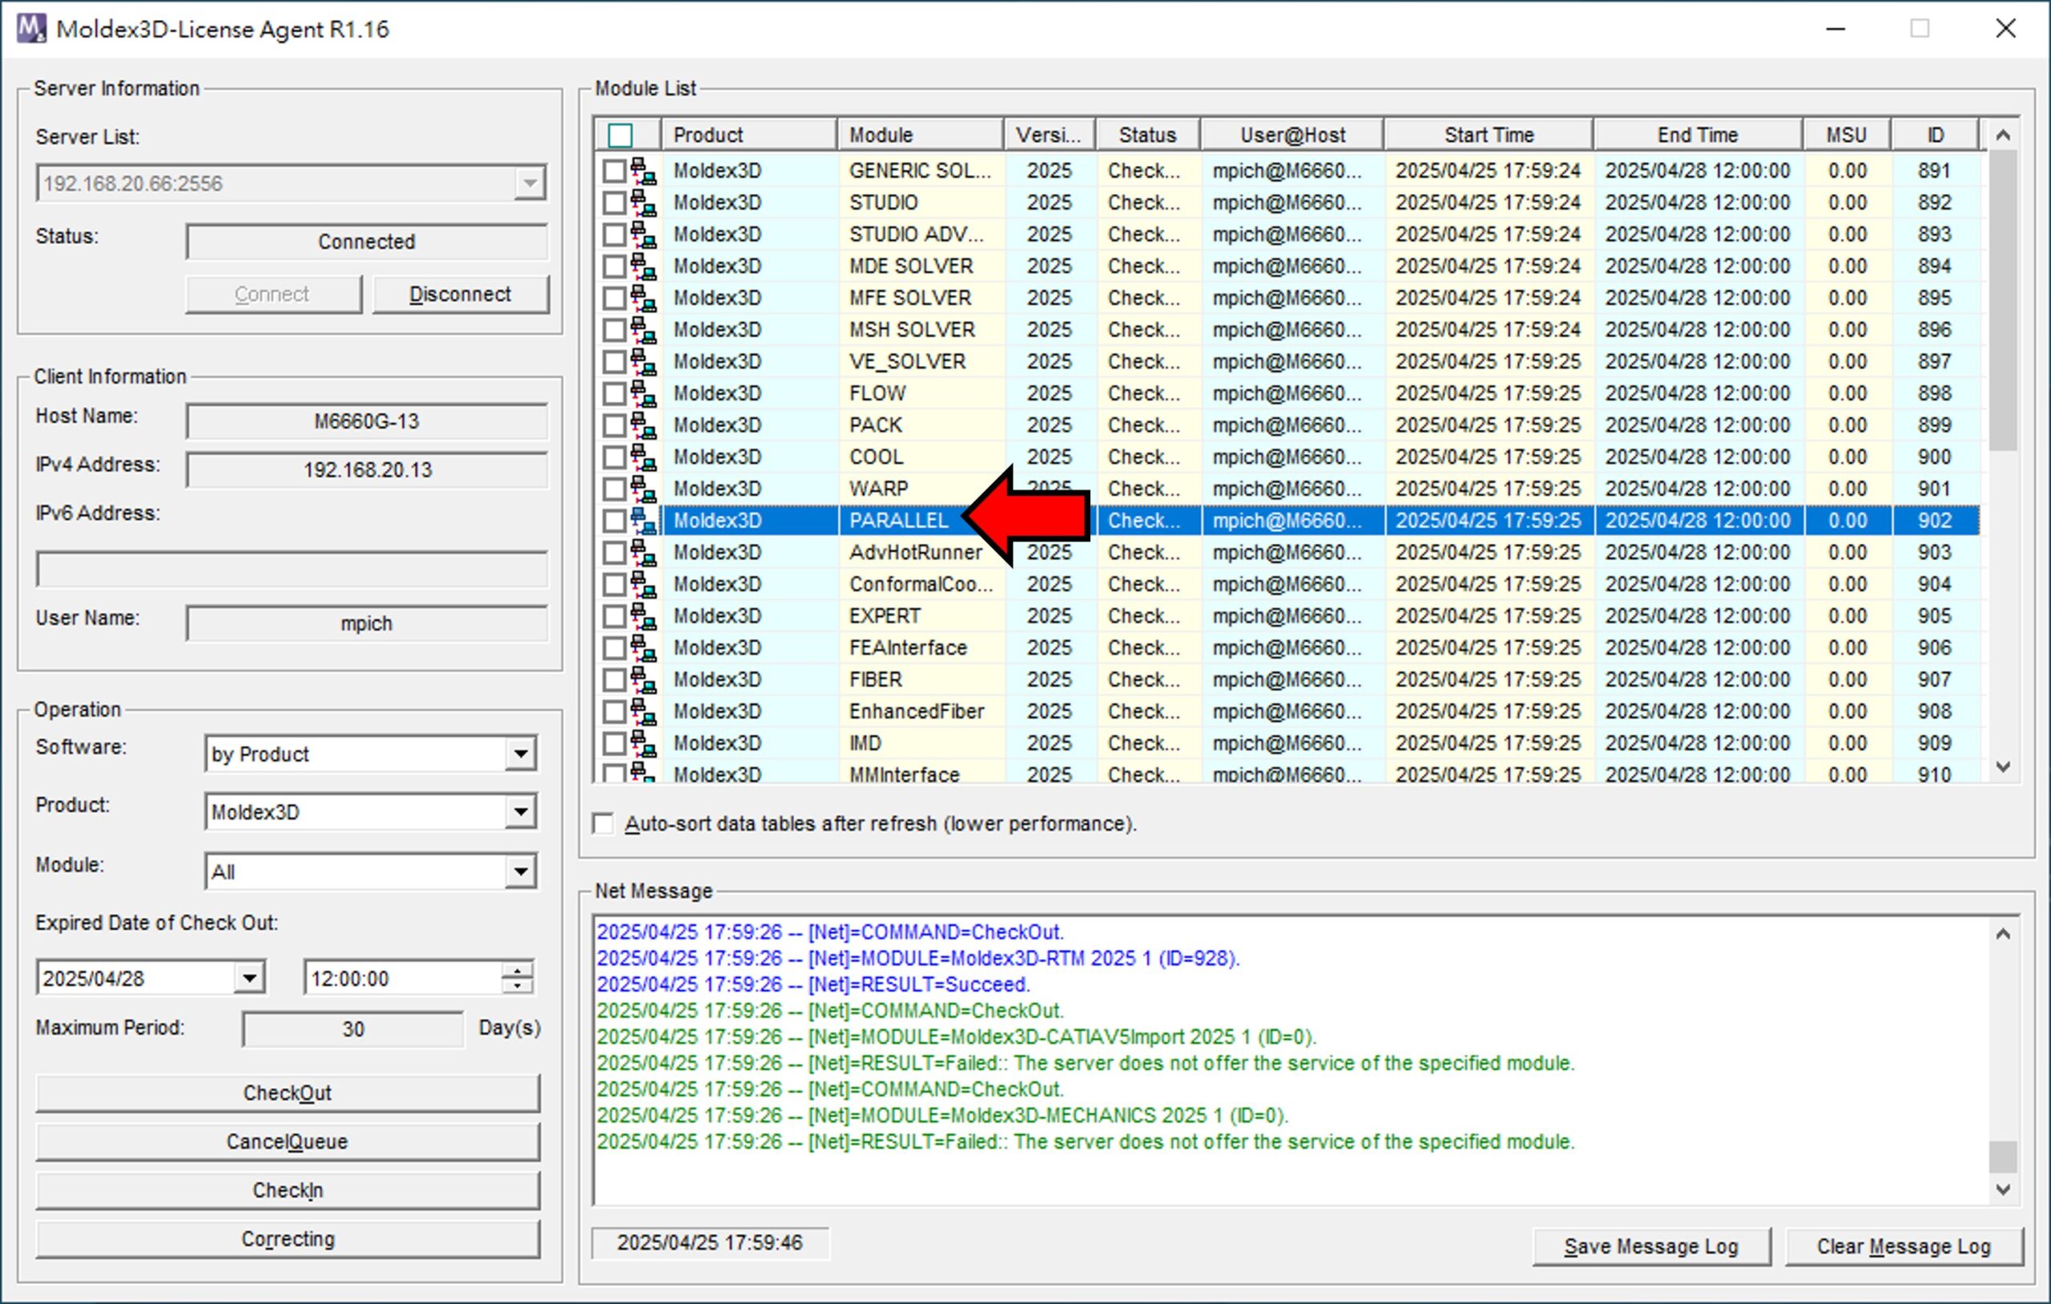Click the Module List scroll down arrow

click(2002, 767)
